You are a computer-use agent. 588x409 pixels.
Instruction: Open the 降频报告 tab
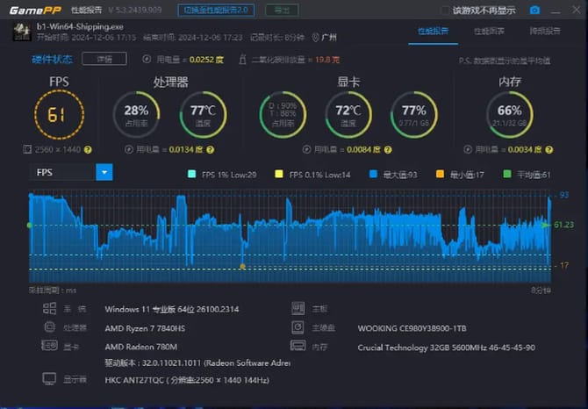coord(545,31)
